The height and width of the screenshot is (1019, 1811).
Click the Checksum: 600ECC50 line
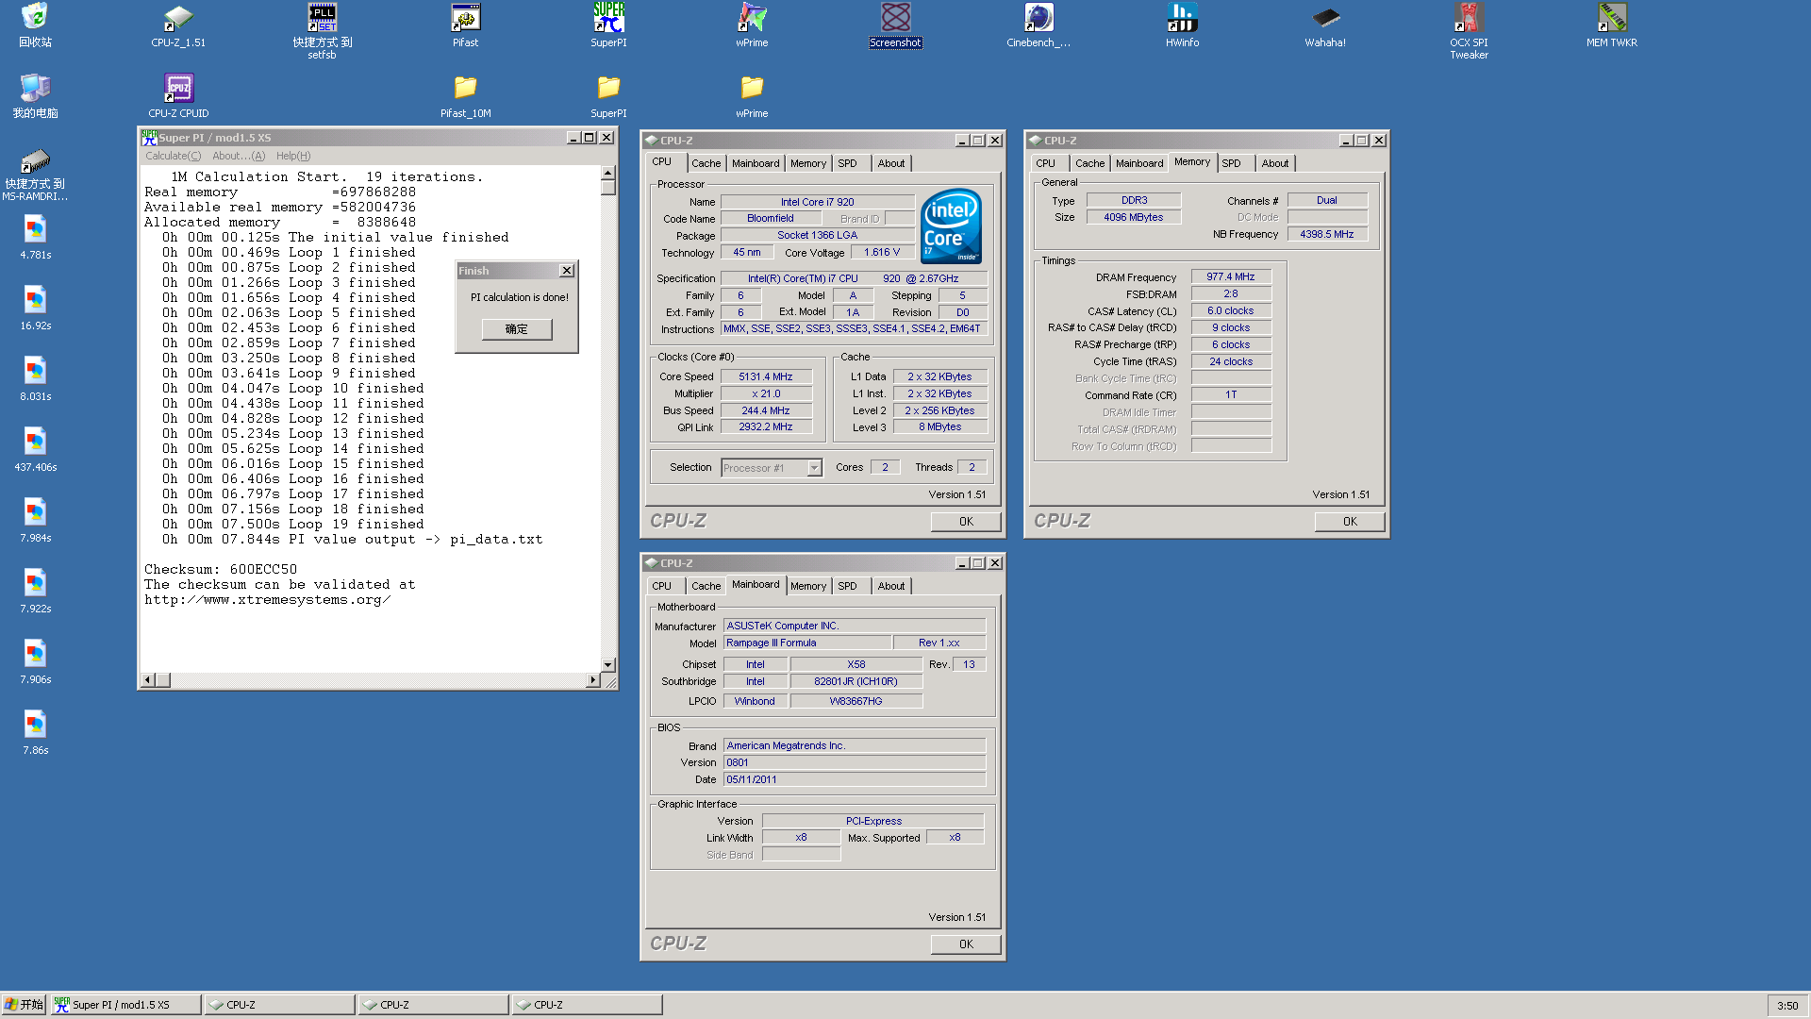(x=221, y=570)
